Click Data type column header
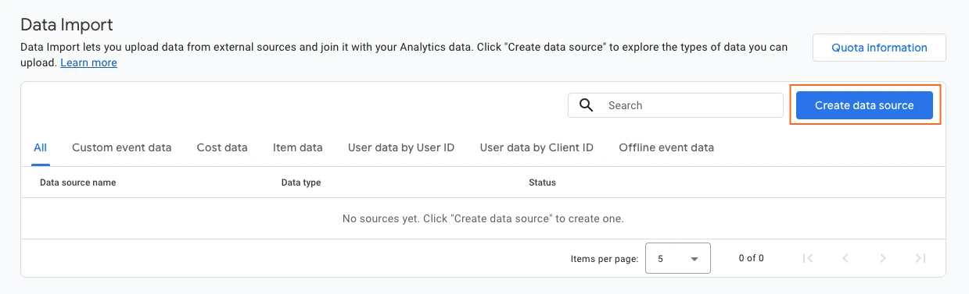The height and width of the screenshot is (294, 969). click(301, 182)
